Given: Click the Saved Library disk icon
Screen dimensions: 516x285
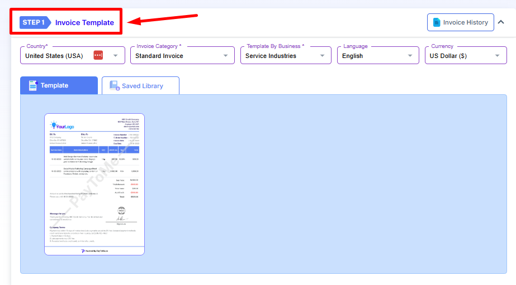Looking at the screenshot, I should click(x=115, y=86).
